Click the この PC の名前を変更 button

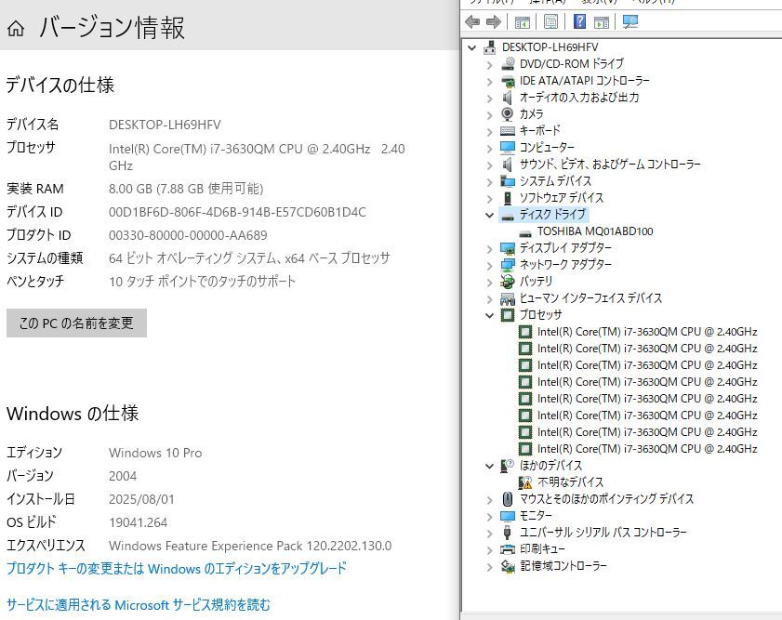(76, 323)
